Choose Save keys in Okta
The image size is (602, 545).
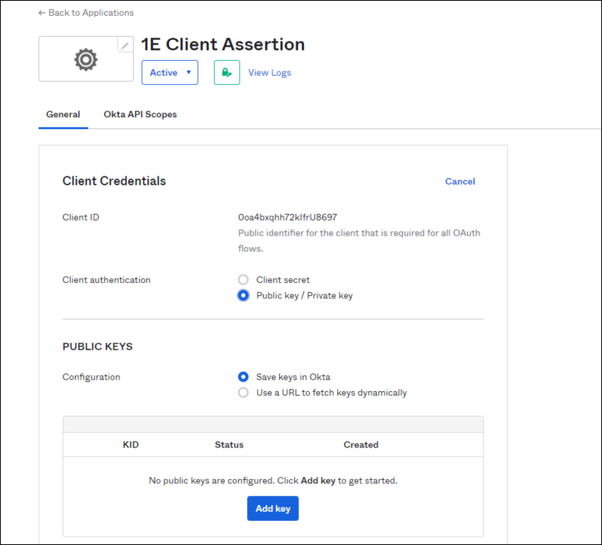coord(243,377)
